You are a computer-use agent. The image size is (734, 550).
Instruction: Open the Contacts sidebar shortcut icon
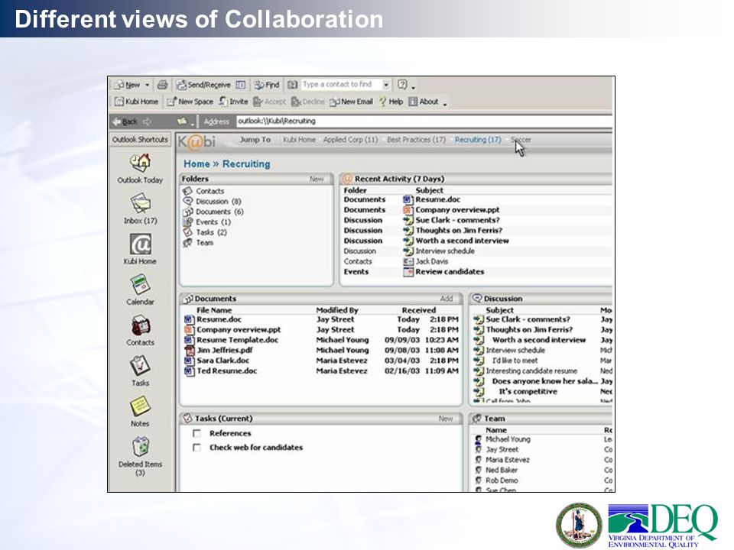pos(140,325)
